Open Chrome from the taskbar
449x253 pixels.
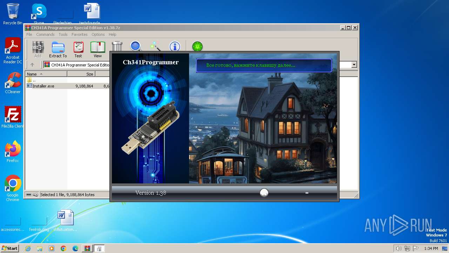point(63,248)
